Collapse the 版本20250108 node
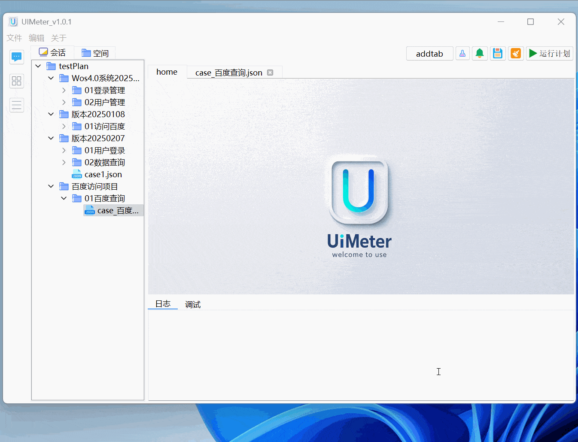The height and width of the screenshot is (442, 578). (x=51, y=114)
